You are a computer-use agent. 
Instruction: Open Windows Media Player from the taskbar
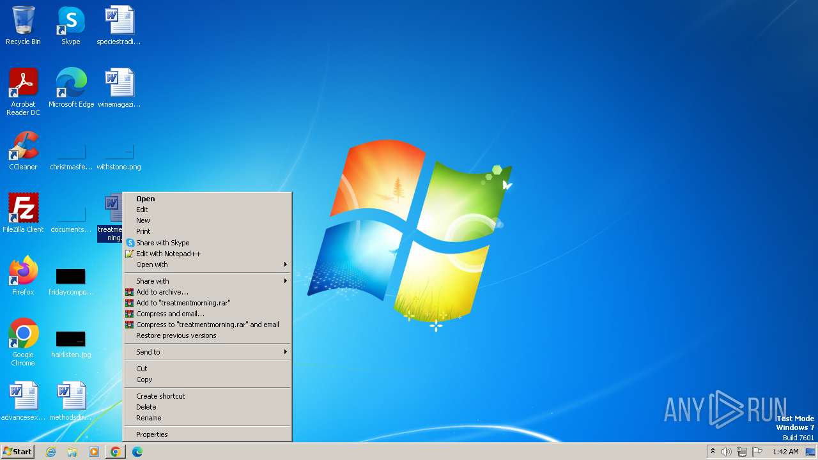94,452
